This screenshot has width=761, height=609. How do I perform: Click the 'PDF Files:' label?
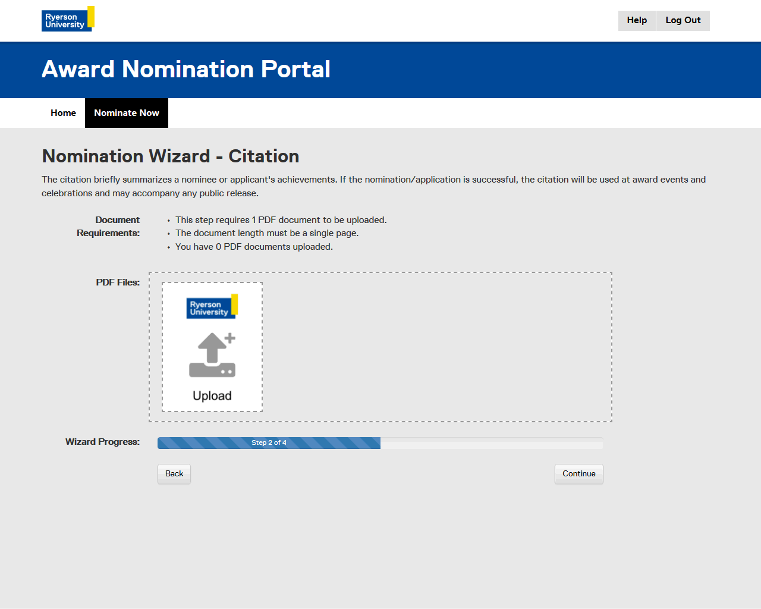click(x=118, y=282)
